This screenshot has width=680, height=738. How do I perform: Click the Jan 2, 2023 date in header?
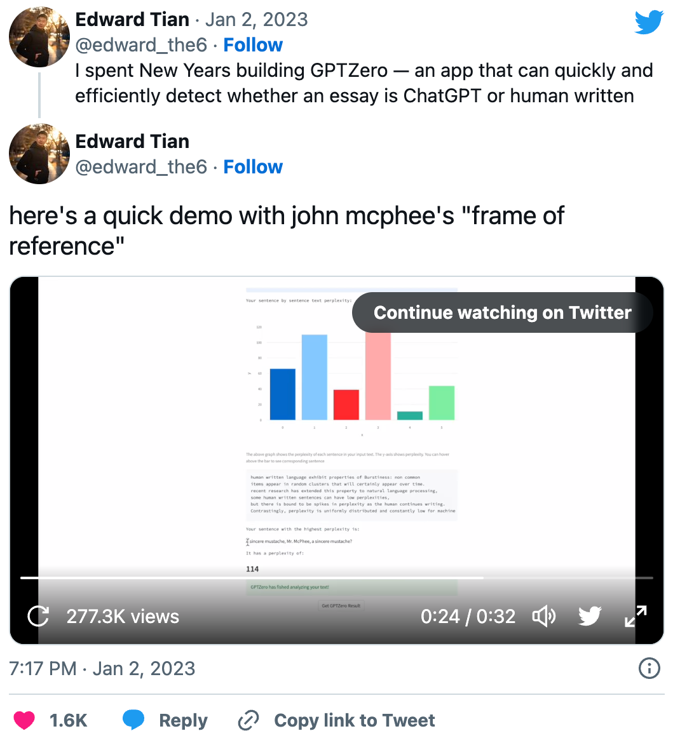(x=256, y=20)
